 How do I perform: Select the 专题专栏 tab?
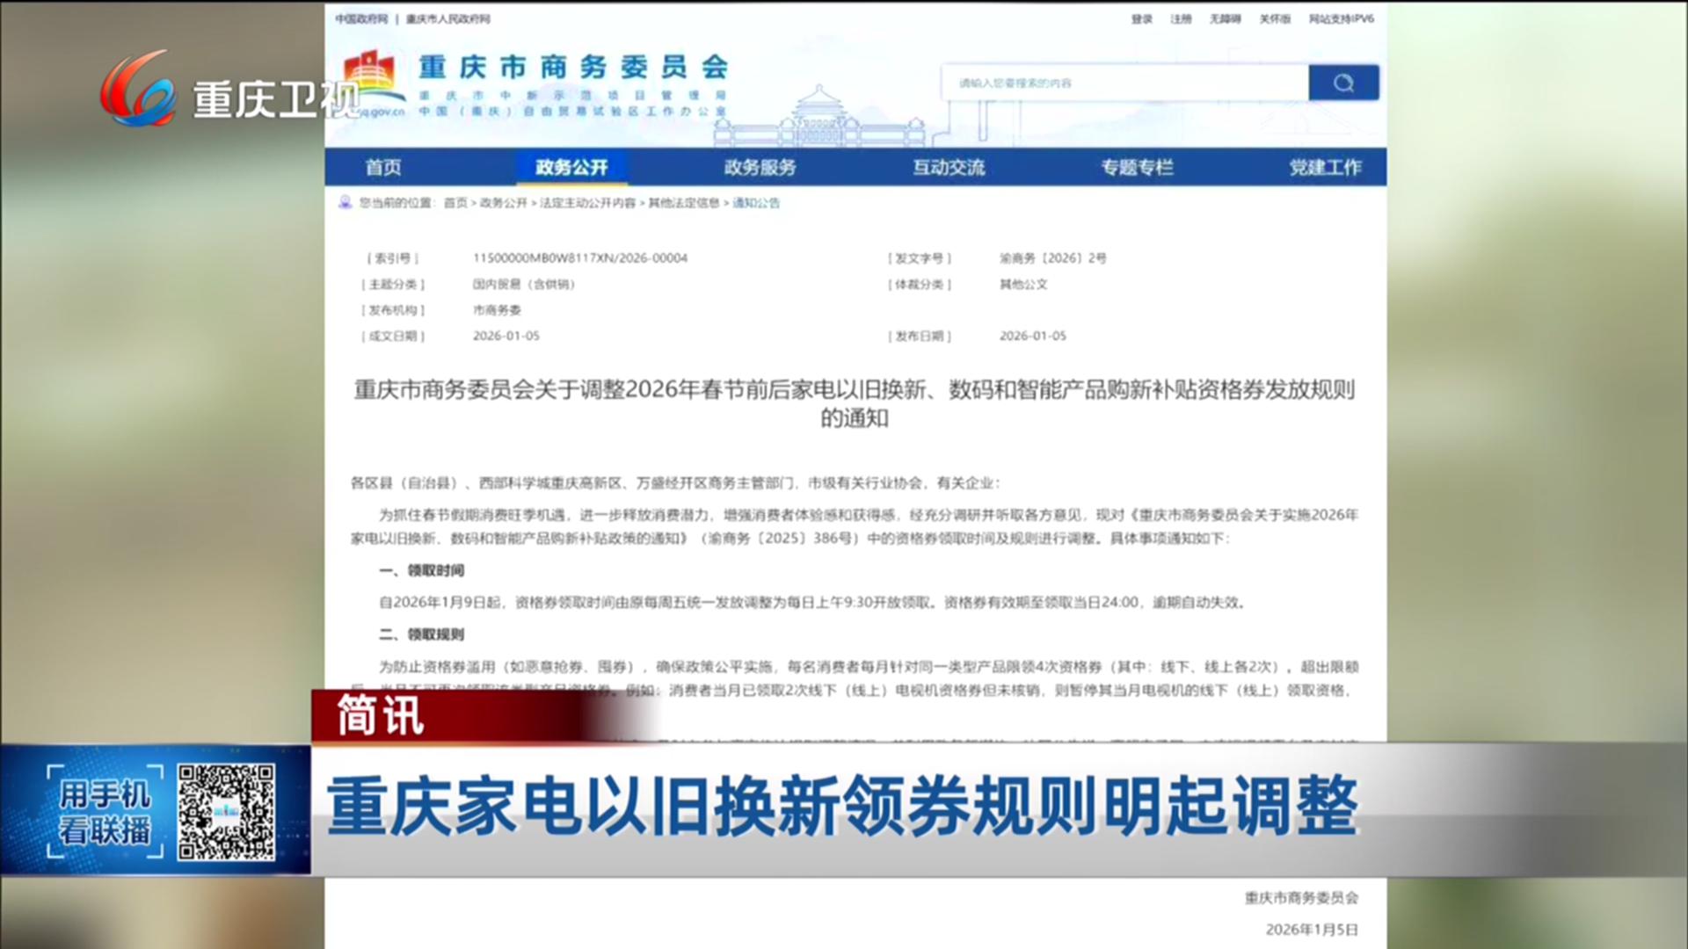click(x=1137, y=167)
